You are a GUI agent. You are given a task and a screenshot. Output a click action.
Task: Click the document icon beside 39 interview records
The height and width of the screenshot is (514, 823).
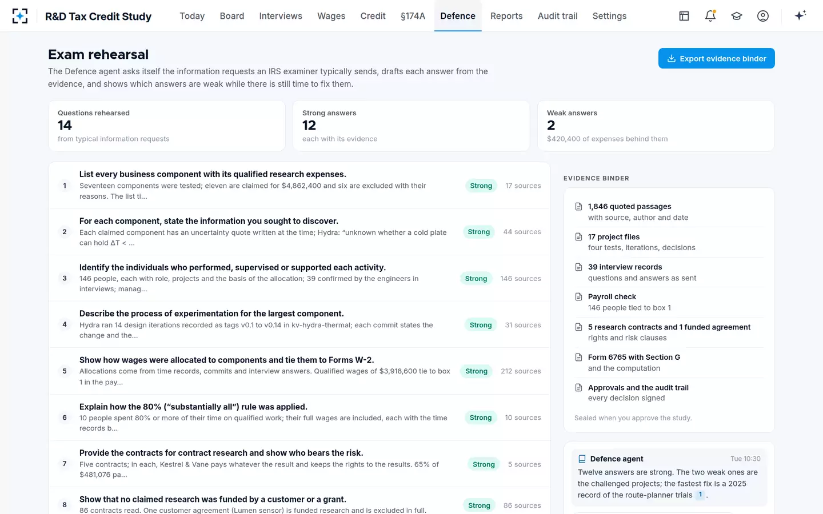pos(578,267)
